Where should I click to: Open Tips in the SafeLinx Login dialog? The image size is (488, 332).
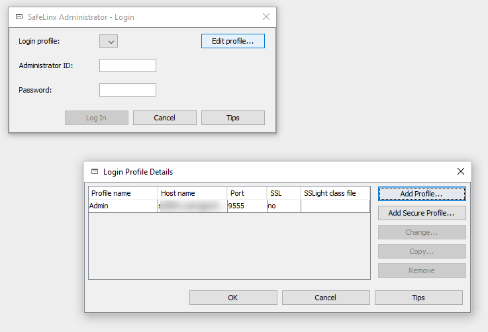[x=232, y=118]
